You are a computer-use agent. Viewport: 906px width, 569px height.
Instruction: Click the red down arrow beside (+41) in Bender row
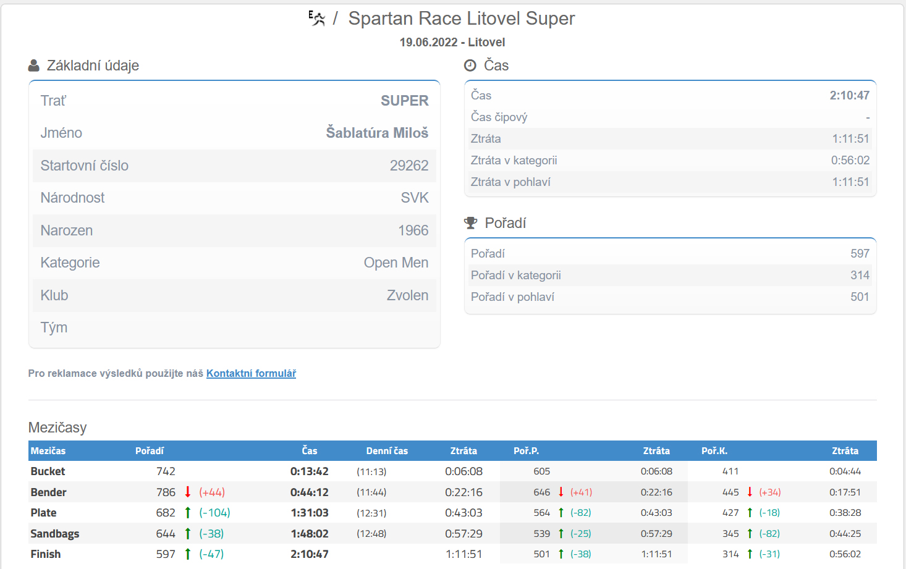click(561, 492)
